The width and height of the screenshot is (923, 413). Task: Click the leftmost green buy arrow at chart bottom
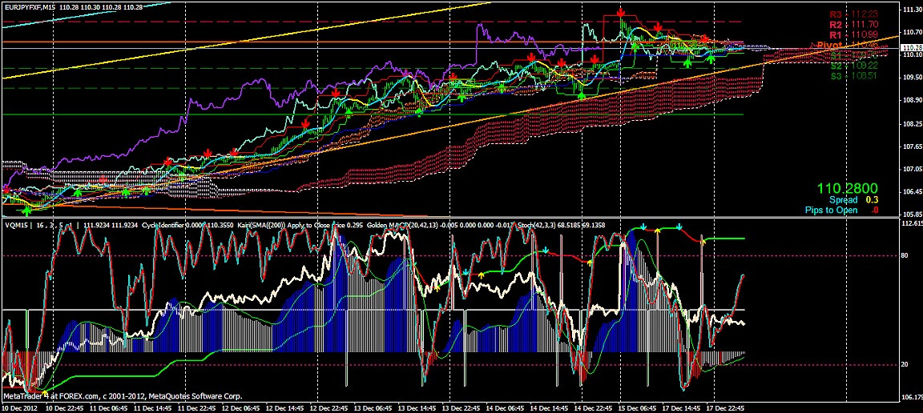[27, 211]
